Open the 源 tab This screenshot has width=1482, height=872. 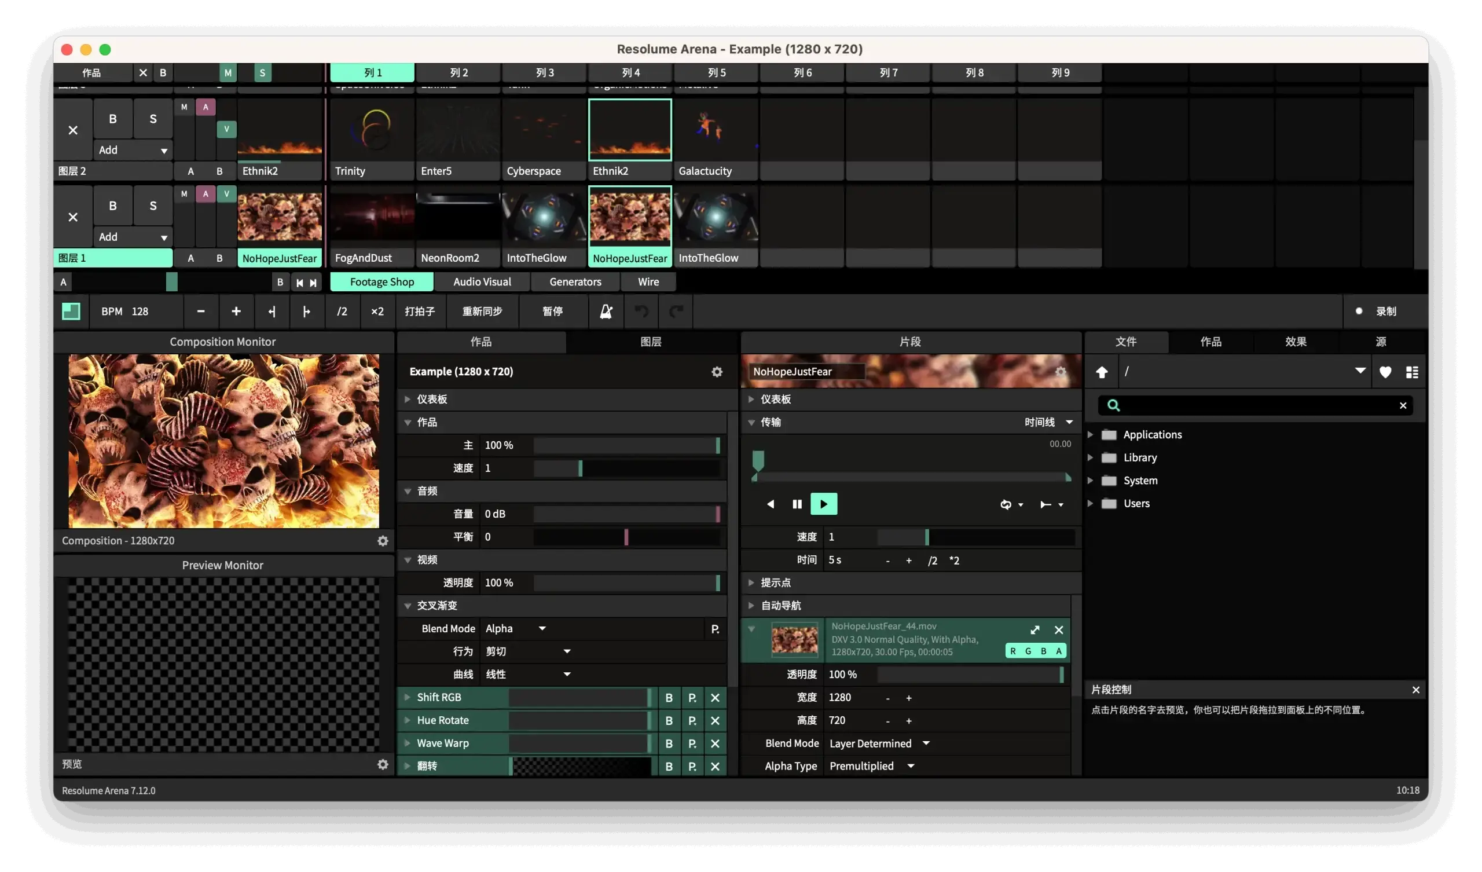pyautogui.click(x=1381, y=342)
